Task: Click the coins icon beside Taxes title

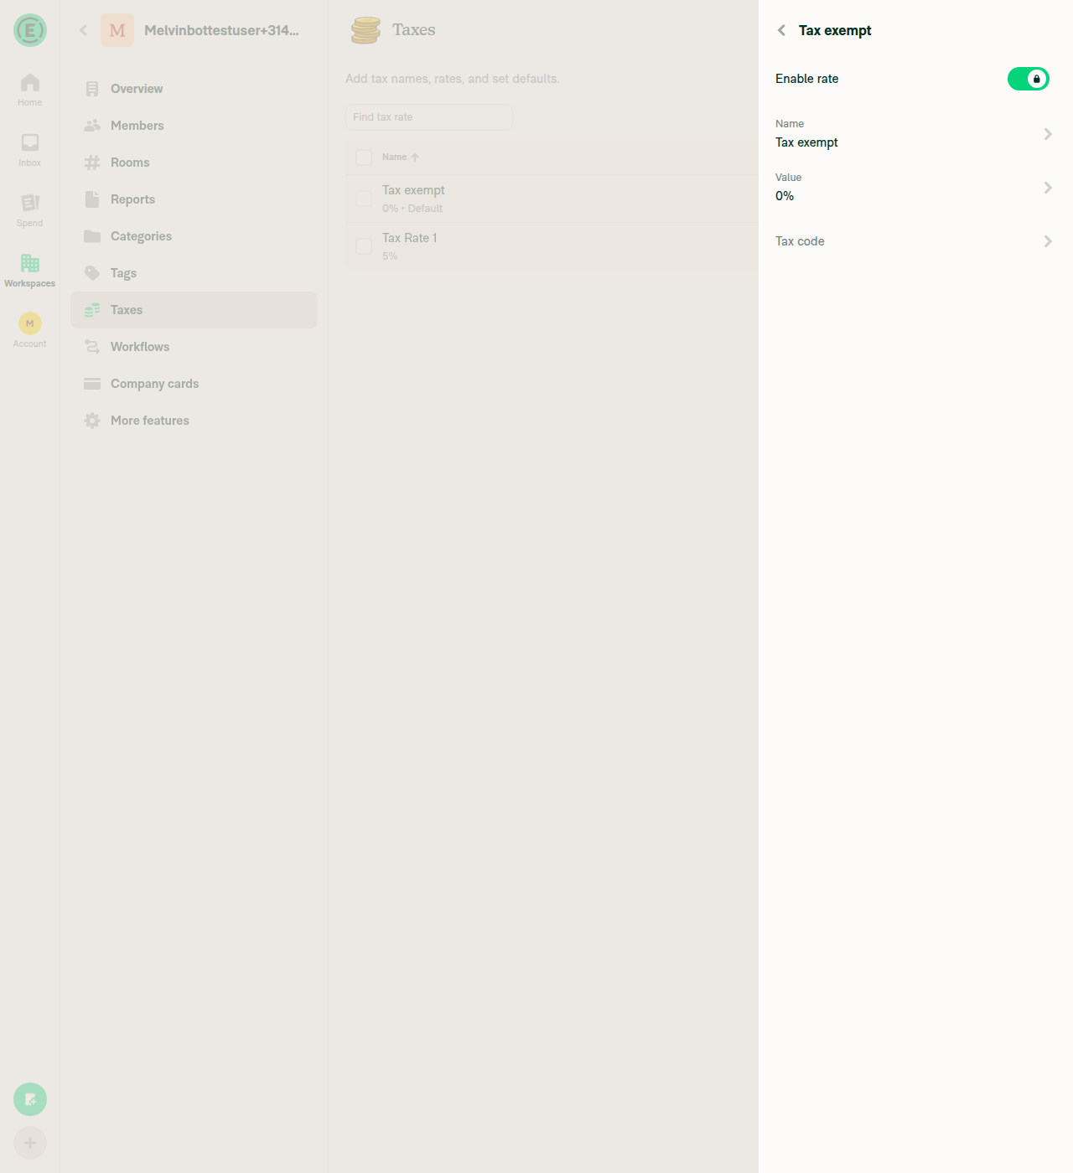Action: (365, 30)
